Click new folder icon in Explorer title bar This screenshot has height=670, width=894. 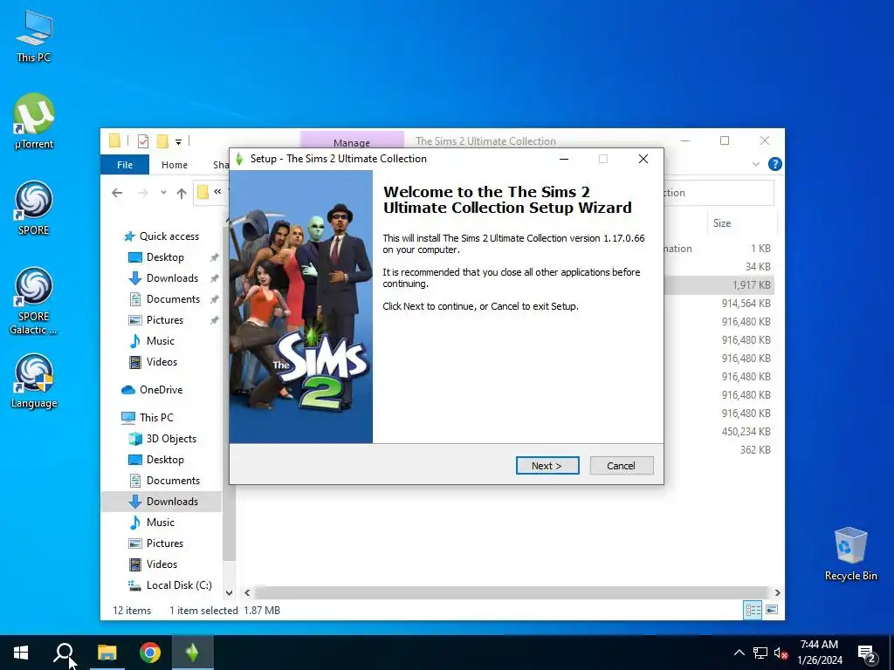(x=162, y=140)
